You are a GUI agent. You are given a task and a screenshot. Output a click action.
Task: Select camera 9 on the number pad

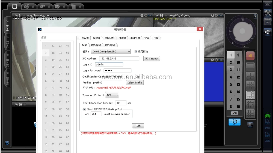[x=238, y=55]
